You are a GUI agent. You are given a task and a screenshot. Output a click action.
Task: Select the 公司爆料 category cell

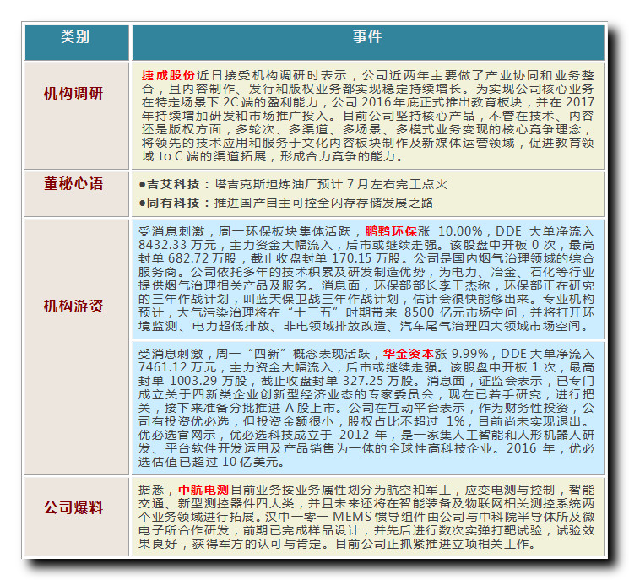coord(77,516)
